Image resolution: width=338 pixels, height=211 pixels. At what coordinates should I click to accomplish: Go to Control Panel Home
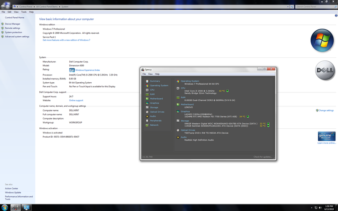[x=14, y=18]
